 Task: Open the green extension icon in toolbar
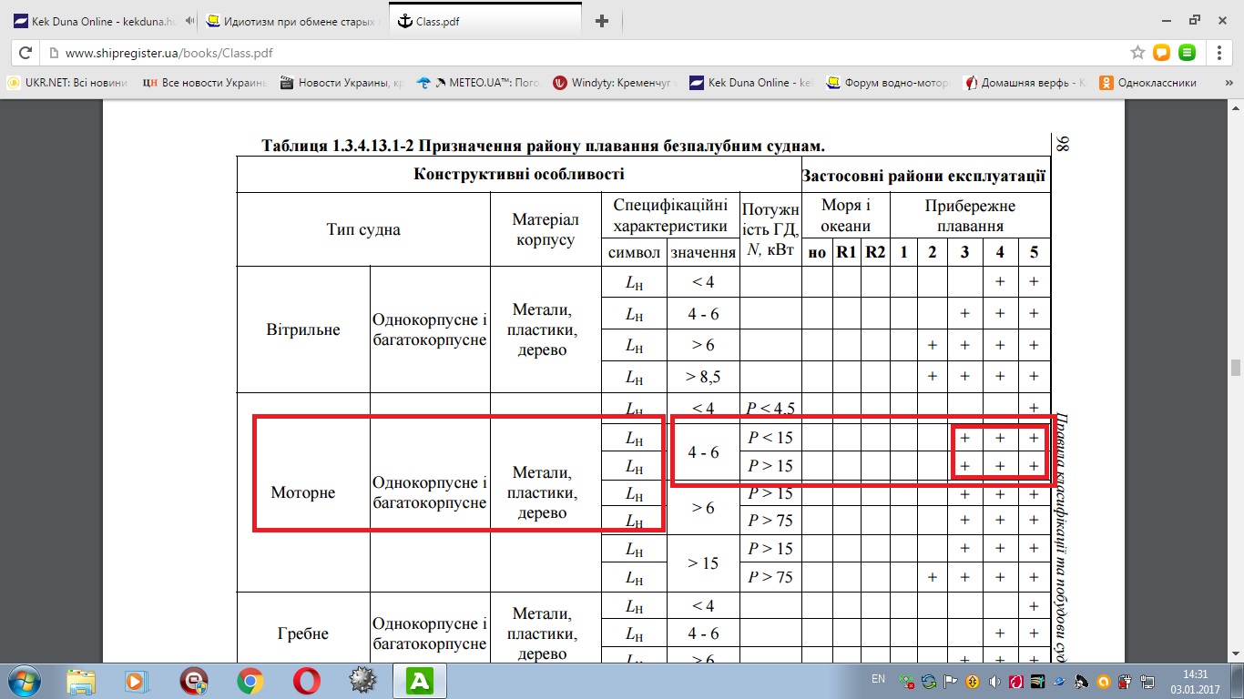[1188, 53]
